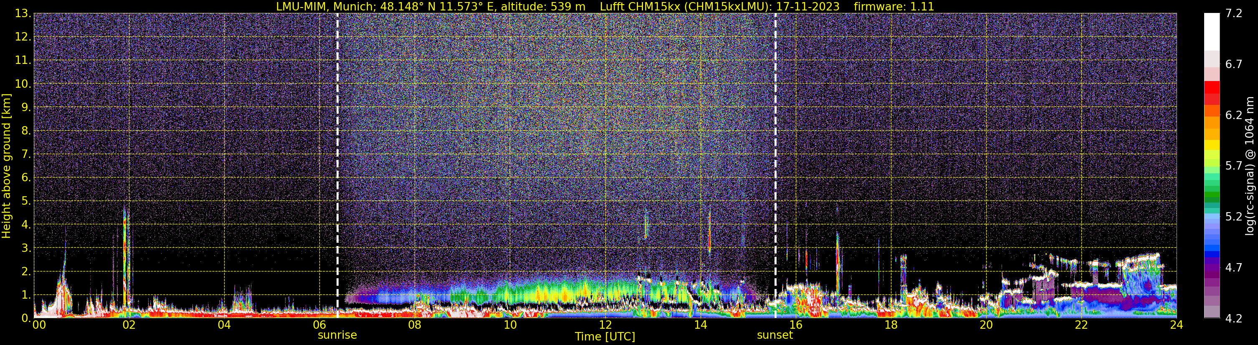Click height-axis tick '5.'
This screenshot has height=345, width=1258.
tap(26, 201)
